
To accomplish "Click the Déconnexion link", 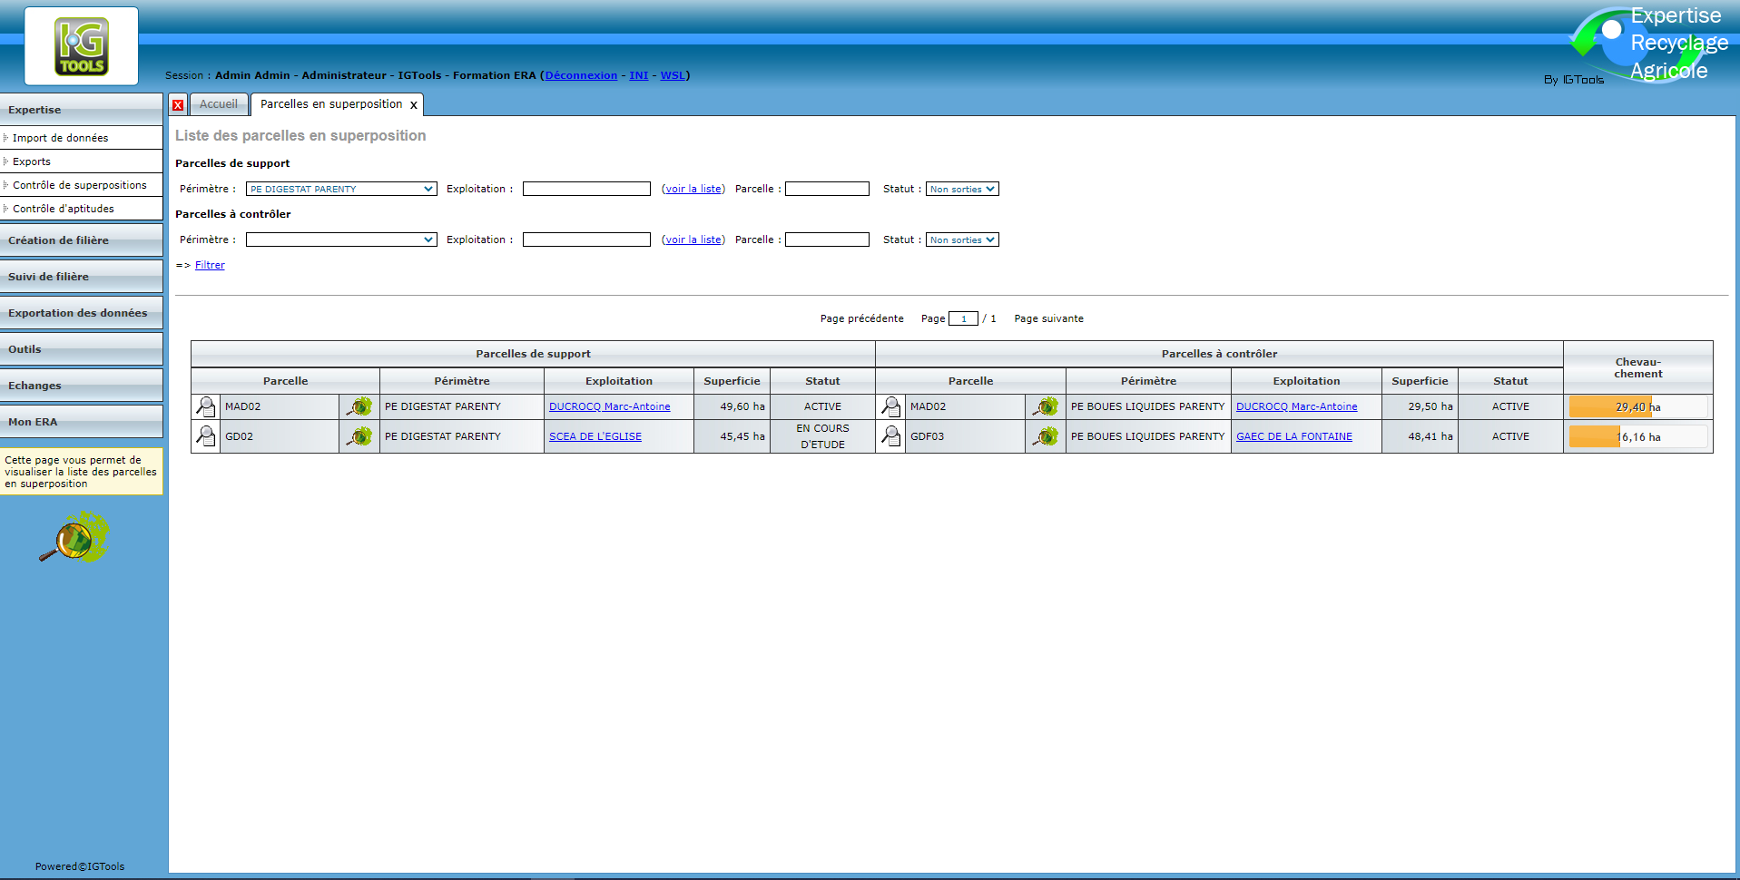I will (581, 75).
